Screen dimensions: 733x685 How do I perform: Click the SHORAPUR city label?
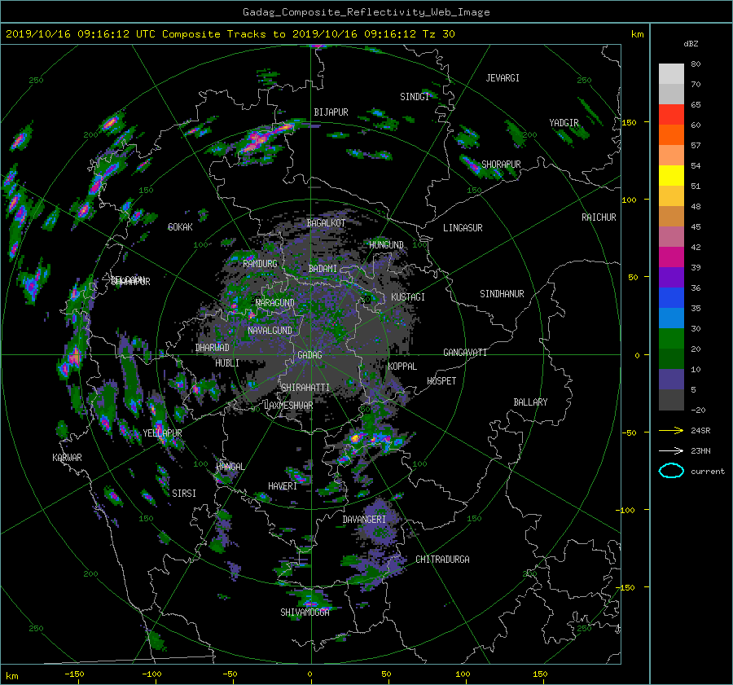[x=501, y=165]
